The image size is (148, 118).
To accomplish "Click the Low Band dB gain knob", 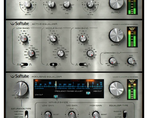I will point(24,39).
